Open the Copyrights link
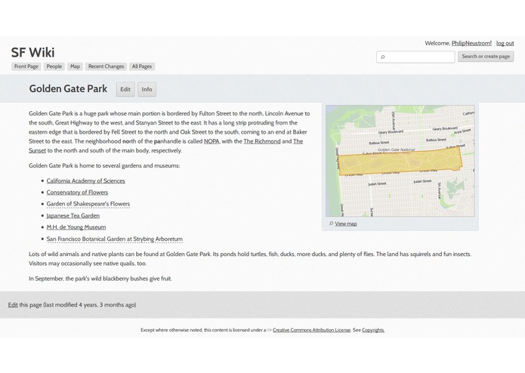The height and width of the screenshot is (373, 525). point(373,330)
